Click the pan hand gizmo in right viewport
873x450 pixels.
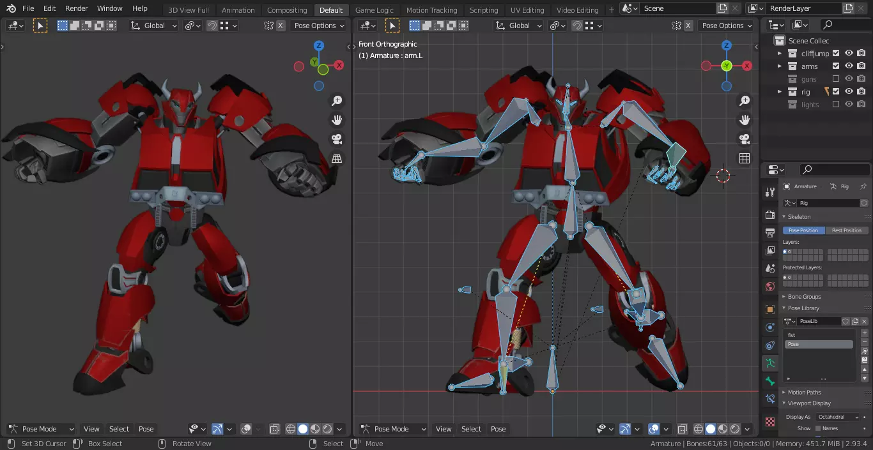coord(745,120)
